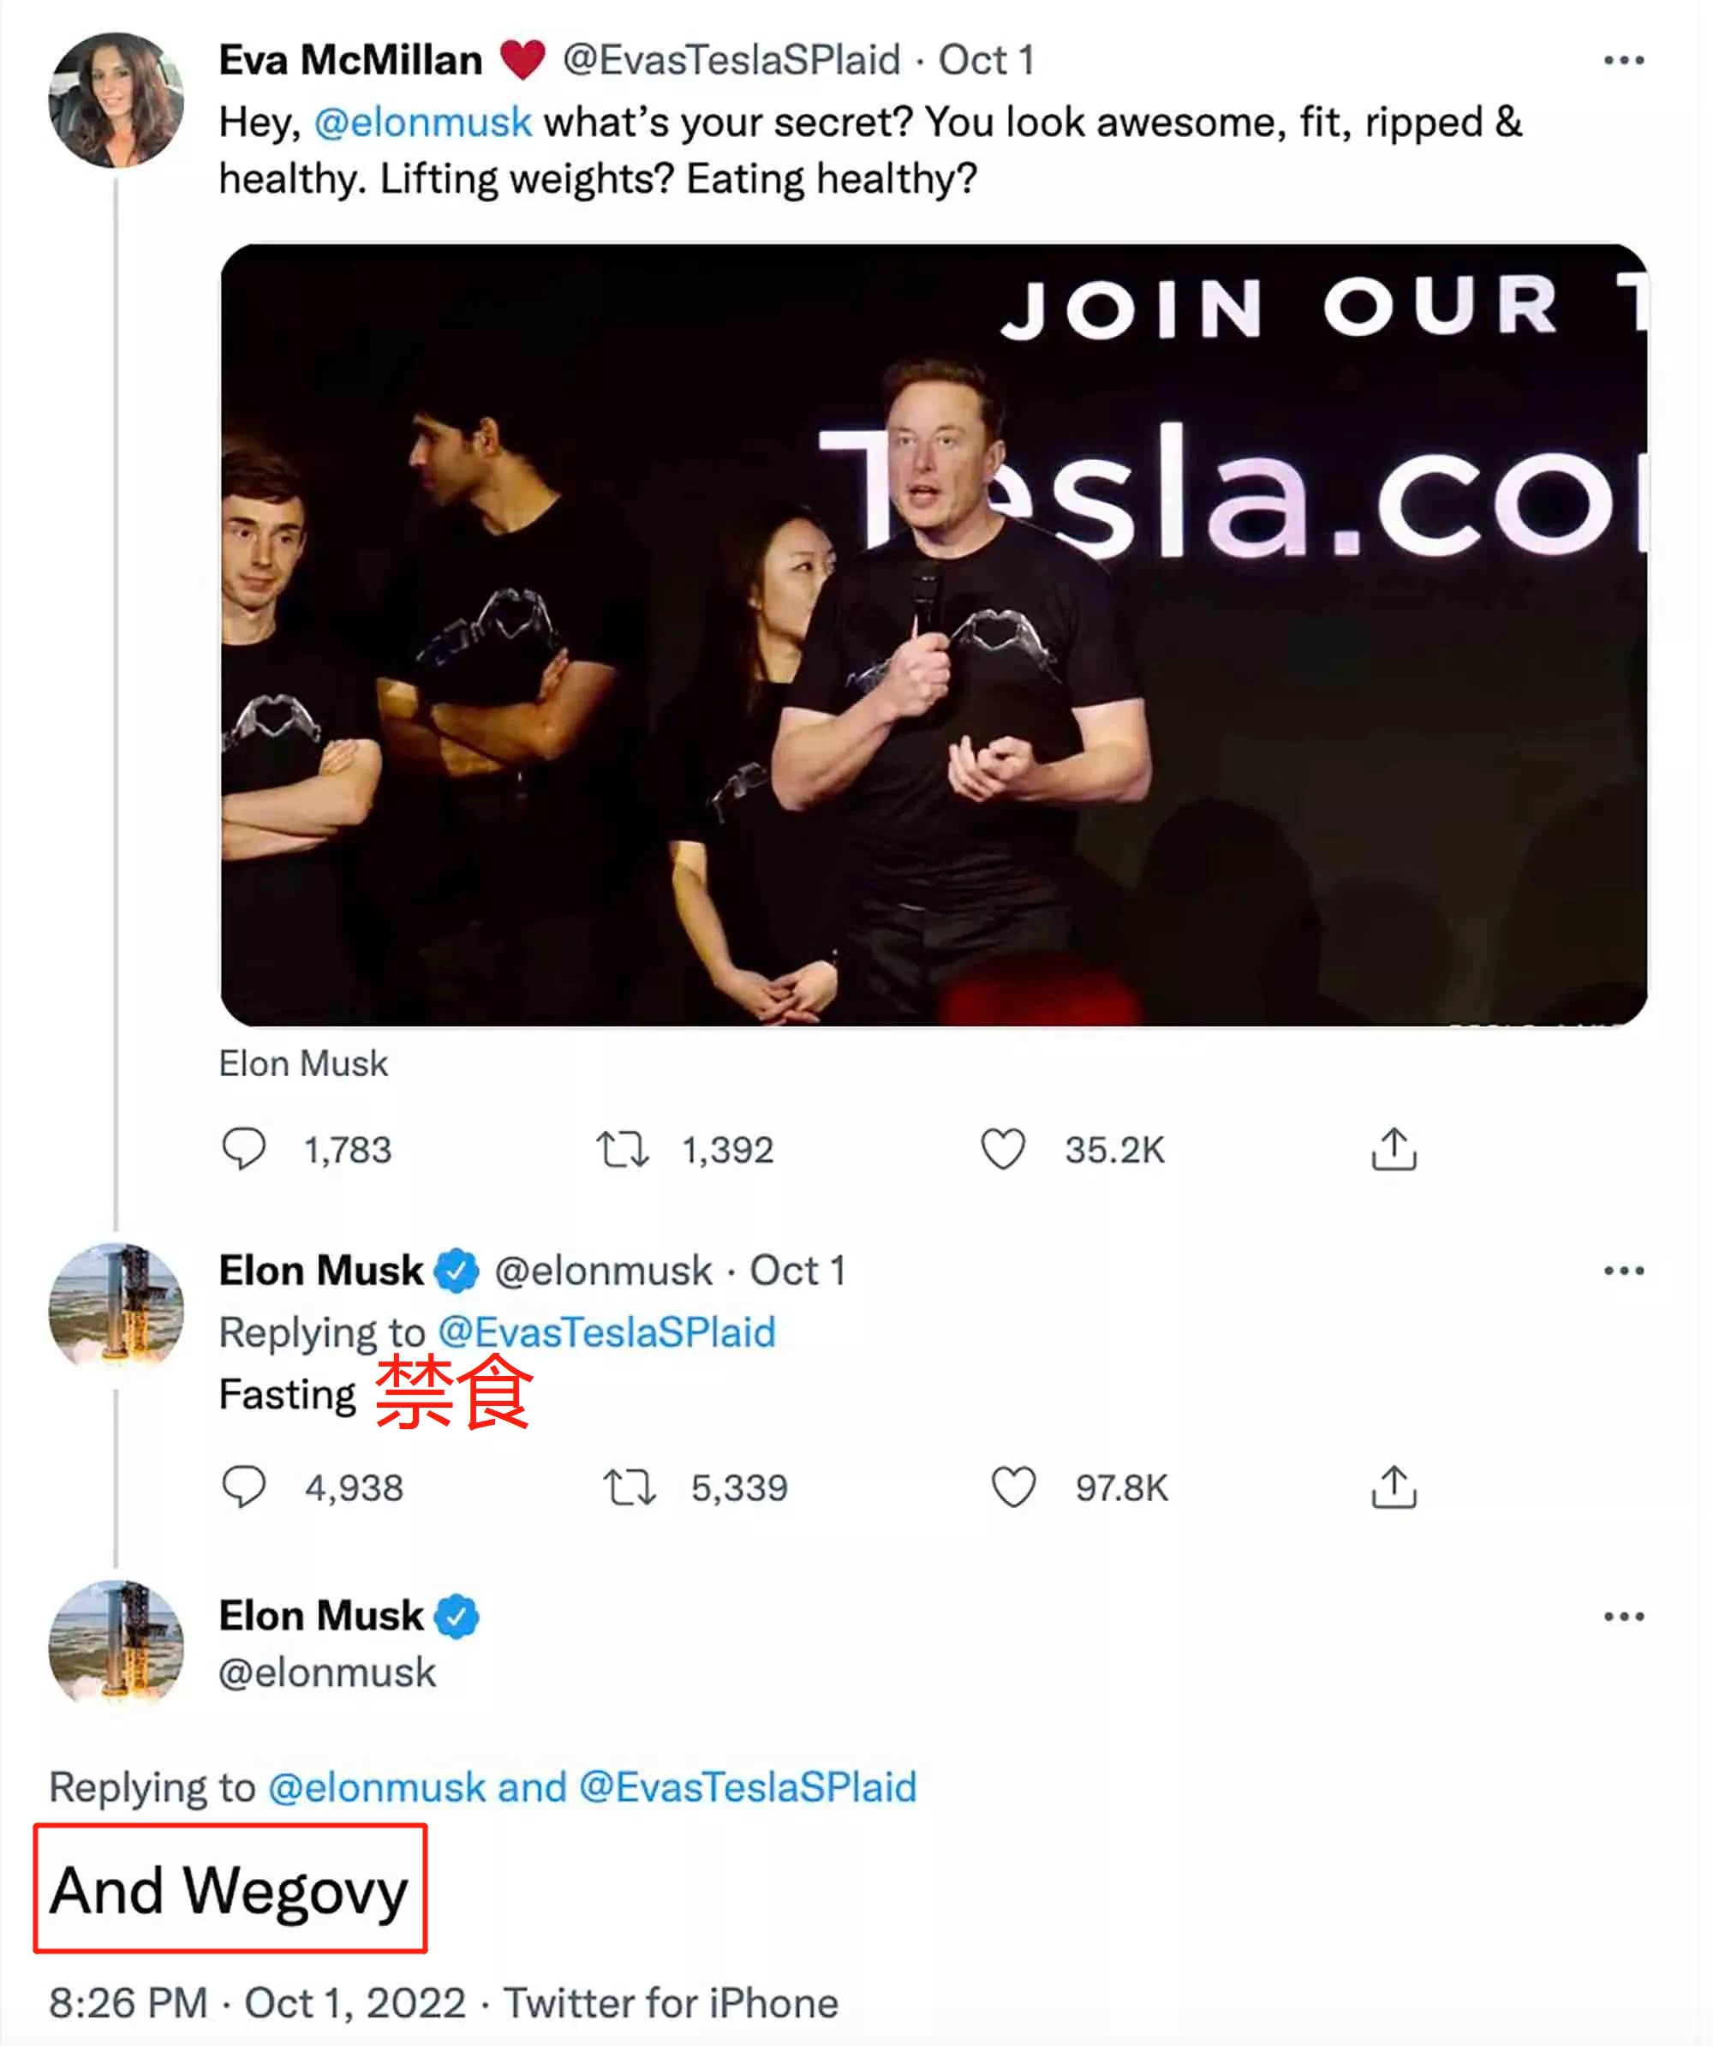Click Elon Musk avatar on Fasting tweet

click(116, 1310)
